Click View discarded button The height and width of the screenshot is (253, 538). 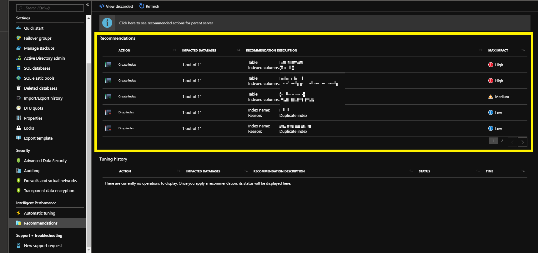point(116,6)
